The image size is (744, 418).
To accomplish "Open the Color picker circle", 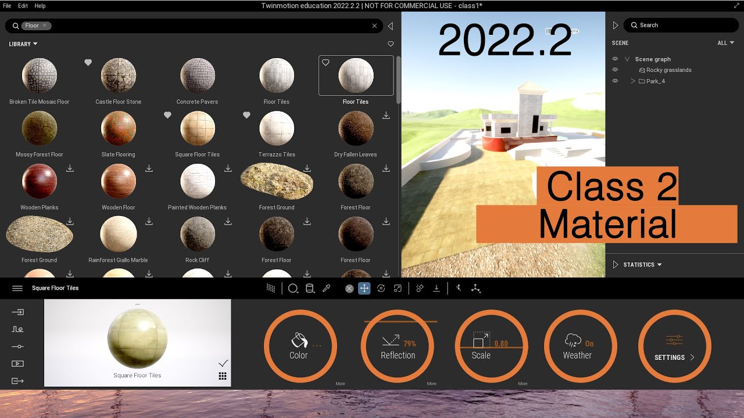I will coord(300,347).
